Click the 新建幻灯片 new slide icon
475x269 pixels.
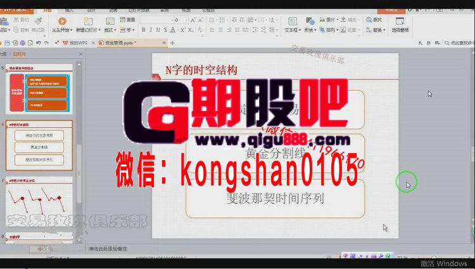click(x=89, y=21)
